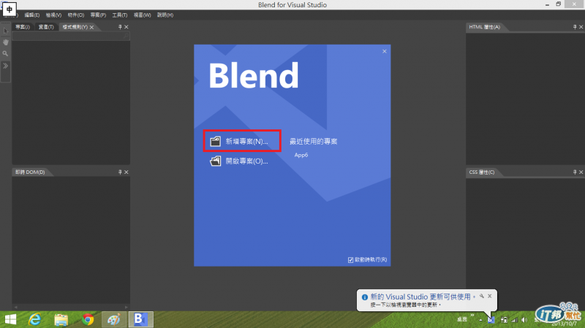
Task: Close the HTML 屬性 panel
Action: pos(581,27)
